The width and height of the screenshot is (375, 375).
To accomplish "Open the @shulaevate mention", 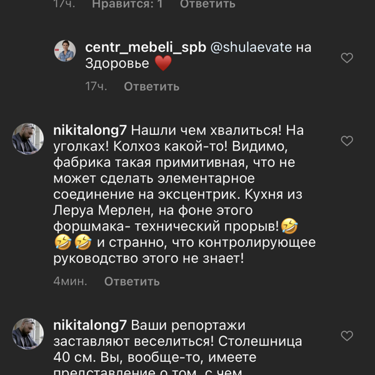I will click(249, 47).
